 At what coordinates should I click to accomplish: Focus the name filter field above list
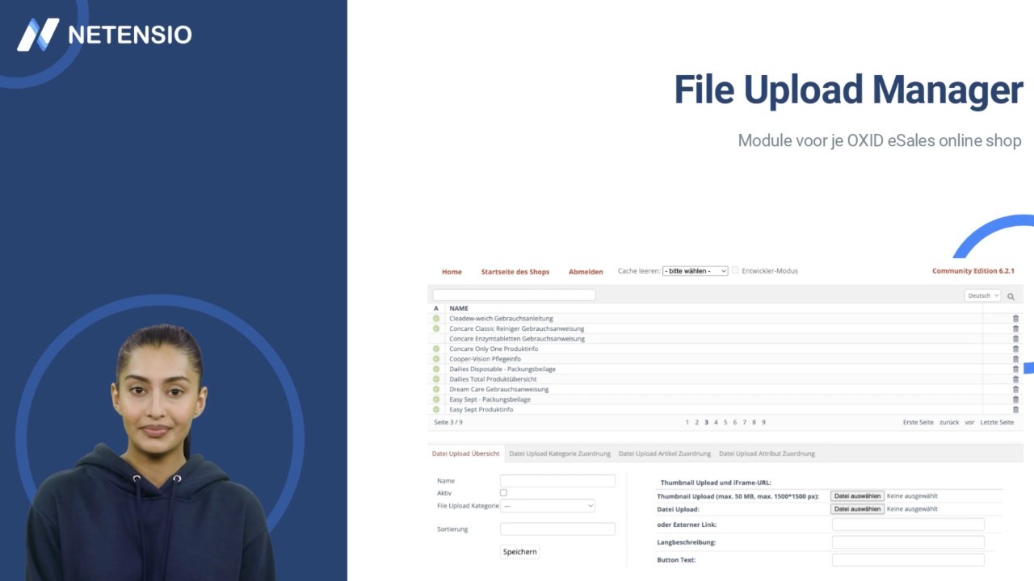[514, 295]
